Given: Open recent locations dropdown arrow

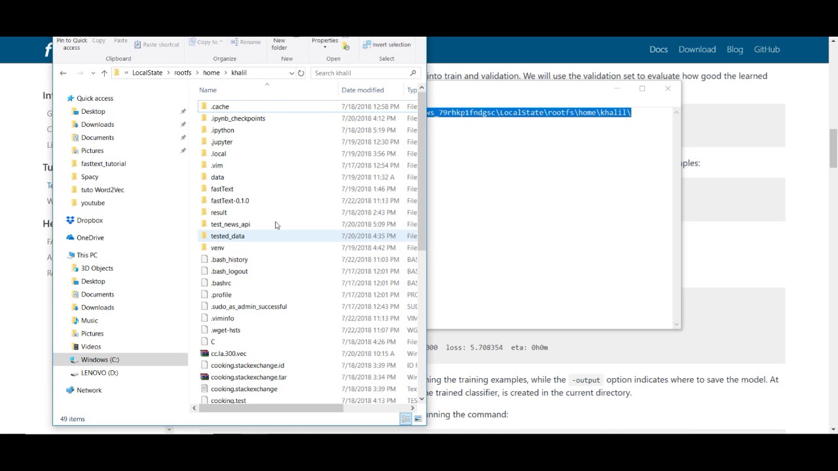Looking at the screenshot, I should coord(94,73).
